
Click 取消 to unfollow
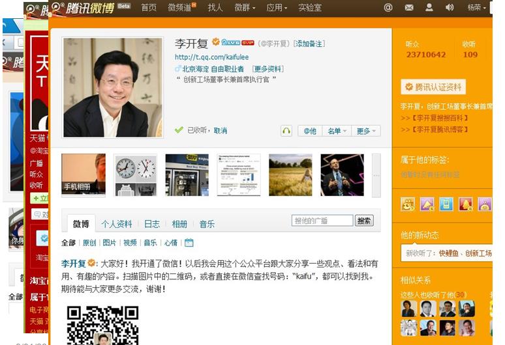(x=221, y=130)
